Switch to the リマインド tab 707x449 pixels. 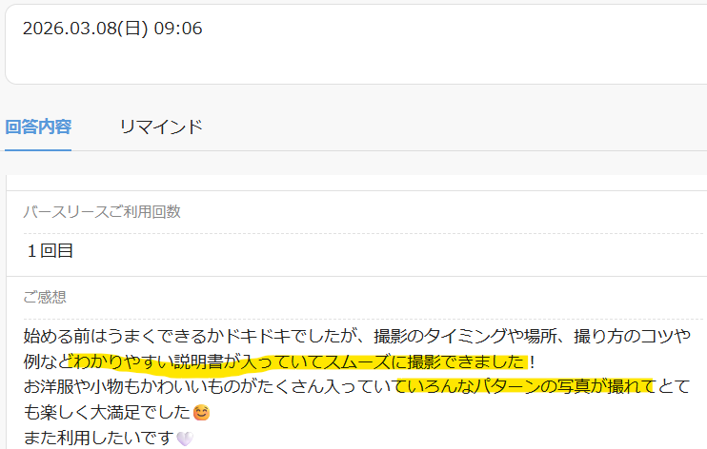[161, 127]
